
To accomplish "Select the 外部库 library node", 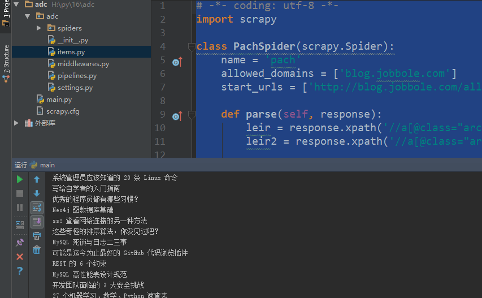I will 45,123.
